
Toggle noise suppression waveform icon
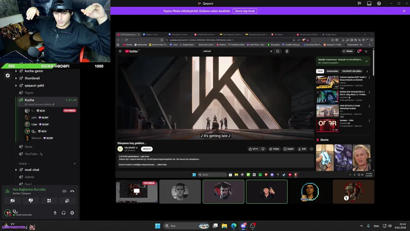(64, 191)
